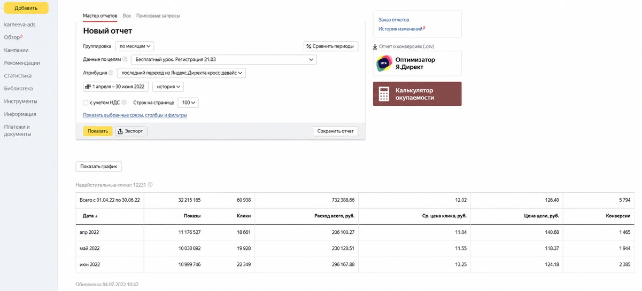Open Информация in the sidebar
Screen dimensions: 642x291
coord(20,114)
